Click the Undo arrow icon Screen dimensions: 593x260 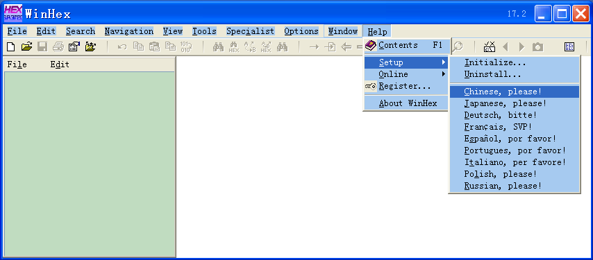tap(122, 46)
